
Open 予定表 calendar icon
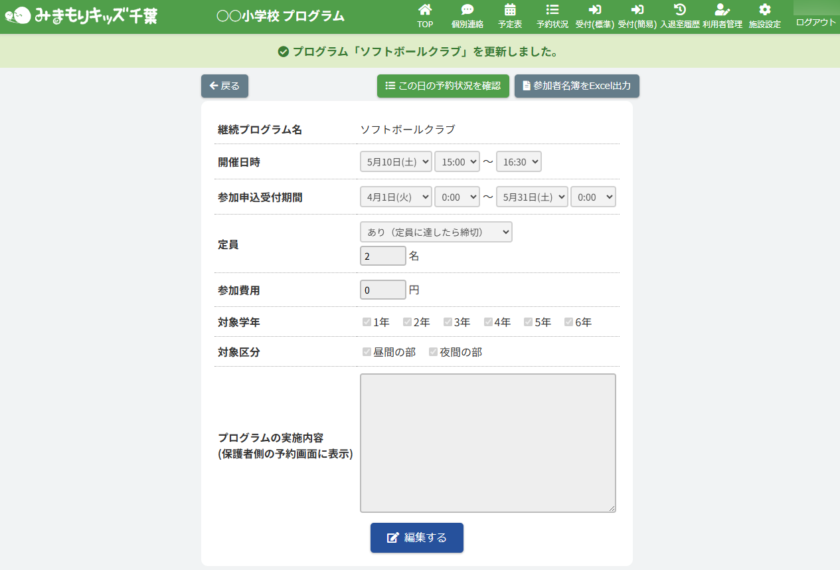click(509, 10)
